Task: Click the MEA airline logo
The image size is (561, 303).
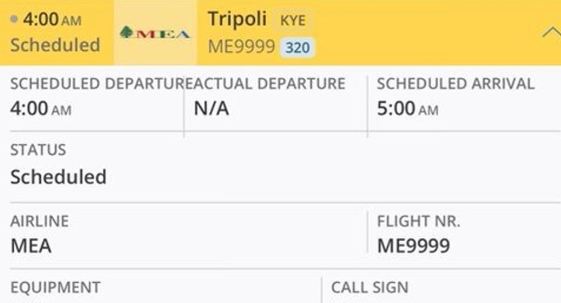Action: [x=155, y=34]
